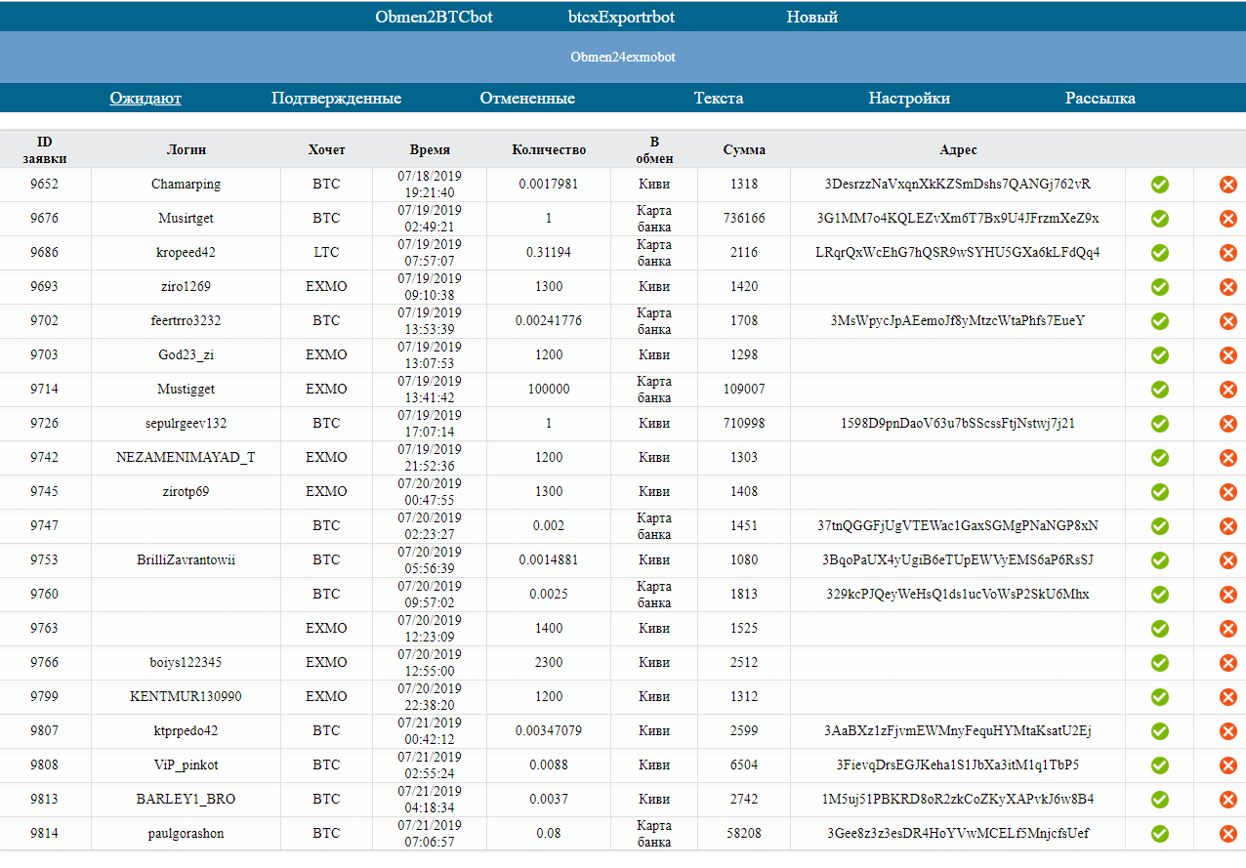The width and height of the screenshot is (1246, 868).
Task: Reject sepulrgeev132 order 9726
Action: point(1228,424)
